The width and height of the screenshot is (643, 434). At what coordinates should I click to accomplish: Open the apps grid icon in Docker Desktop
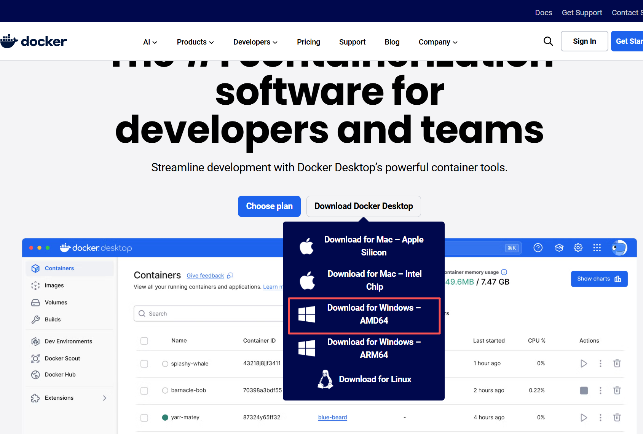coord(597,248)
